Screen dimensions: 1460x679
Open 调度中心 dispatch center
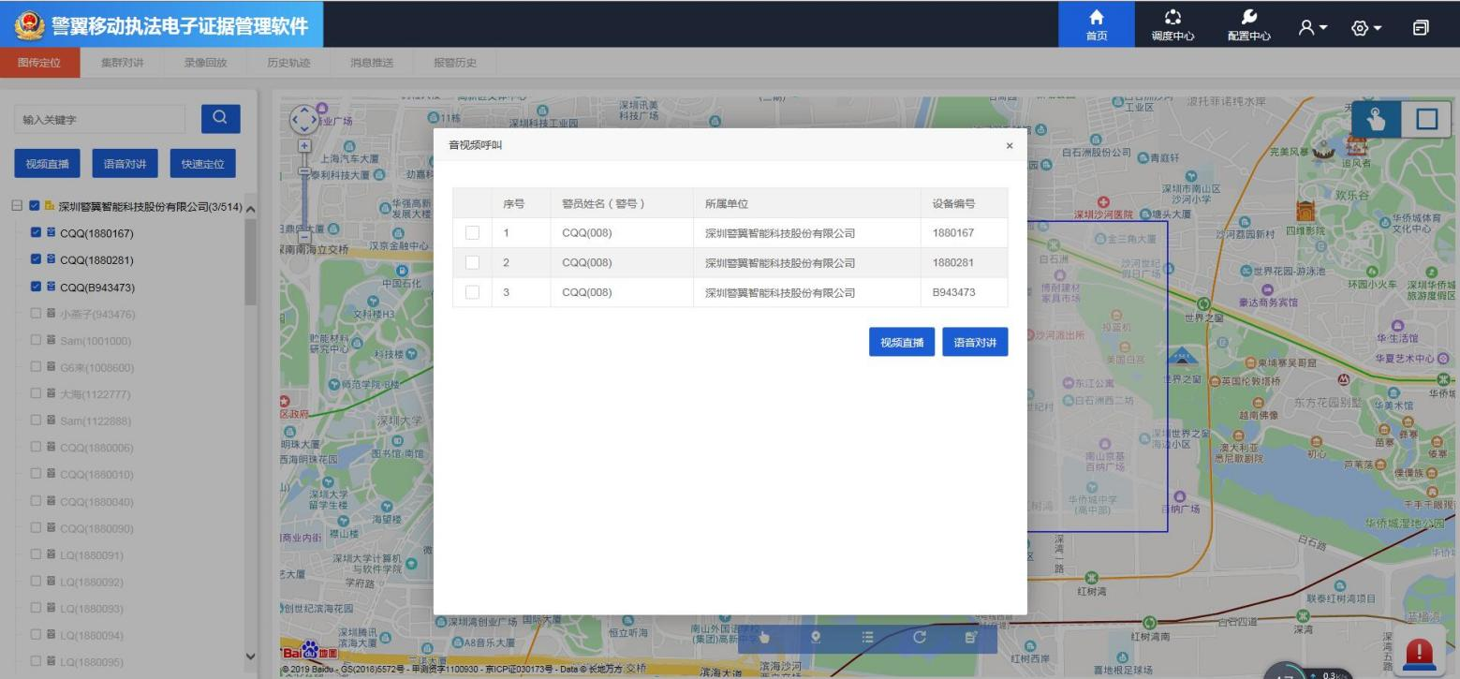[x=1172, y=23]
